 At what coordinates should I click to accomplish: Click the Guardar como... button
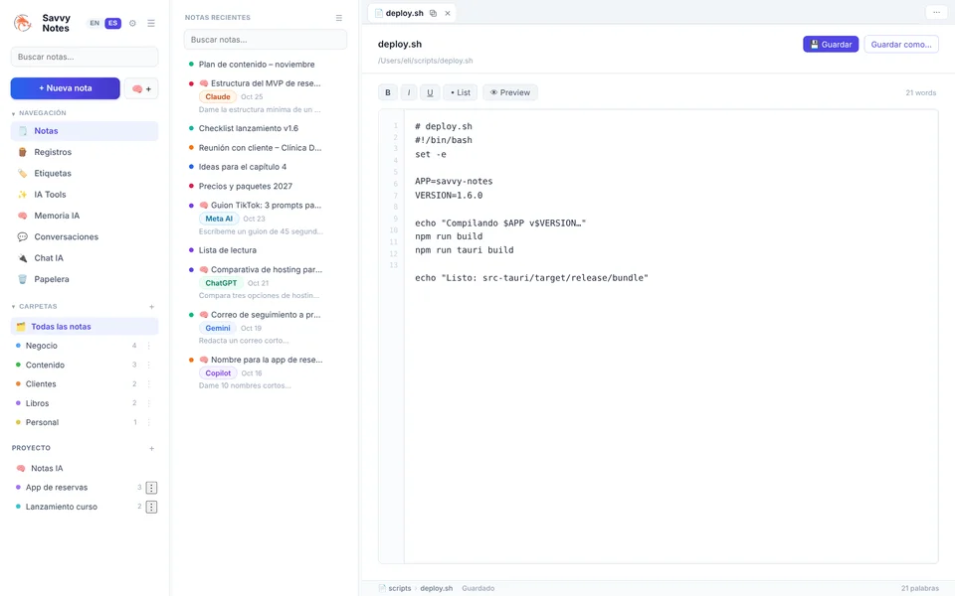click(901, 45)
